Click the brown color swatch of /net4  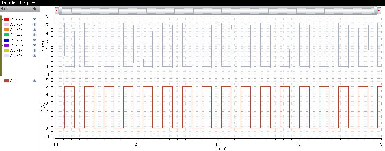tap(6, 81)
